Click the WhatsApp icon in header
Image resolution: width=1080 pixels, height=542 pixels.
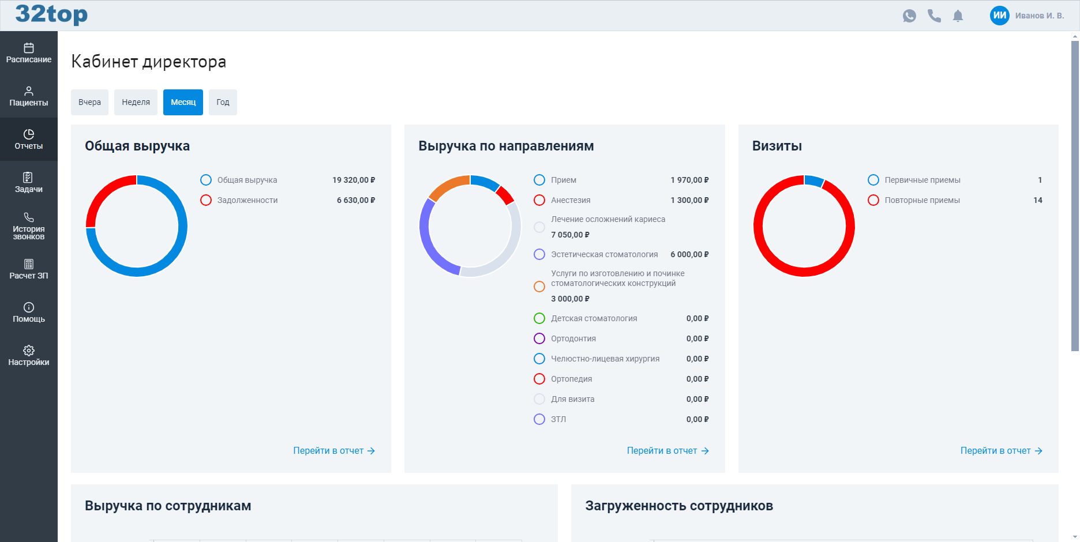click(909, 16)
